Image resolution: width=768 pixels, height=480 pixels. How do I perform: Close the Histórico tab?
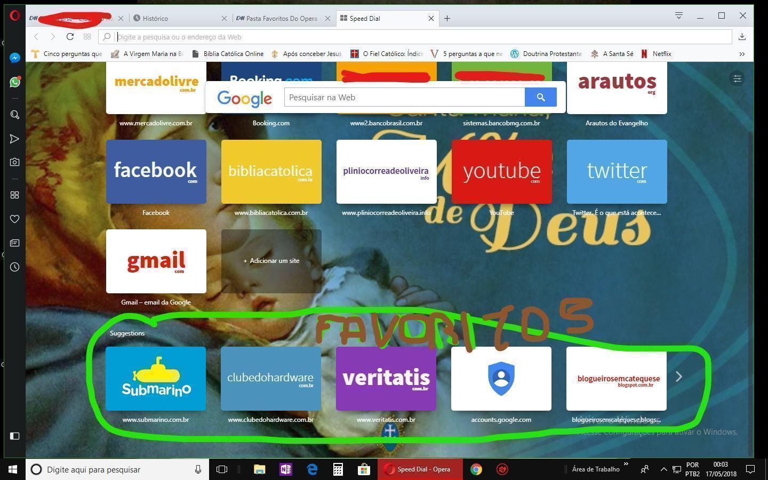[224, 18]
